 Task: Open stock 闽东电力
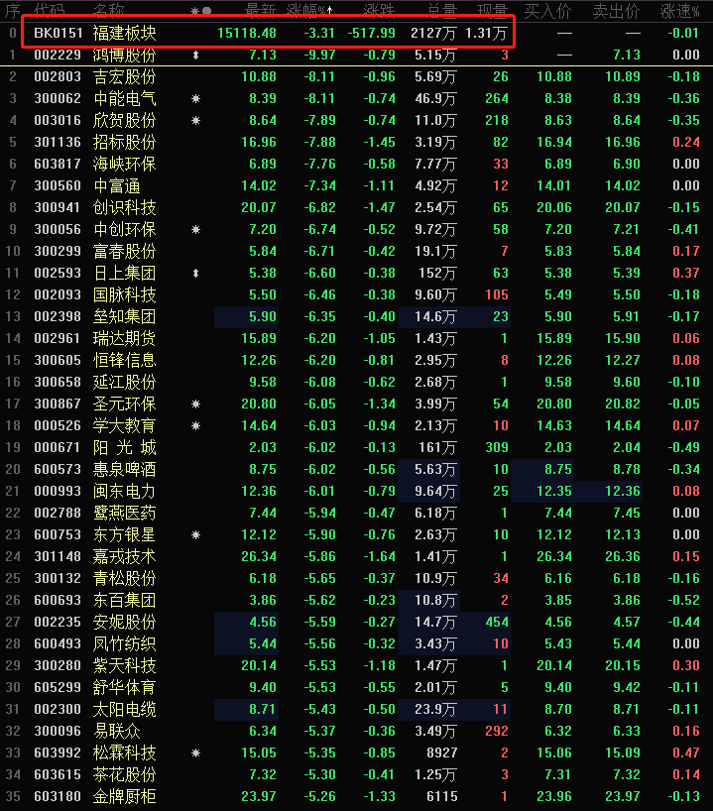(124, 492)
